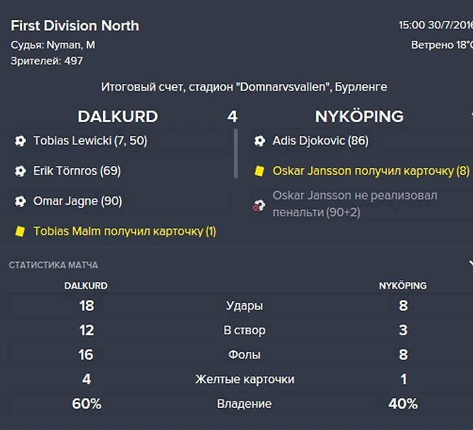
Task: Click the goal ball icon beside Omar Jagne
Action: pos(20,201)
